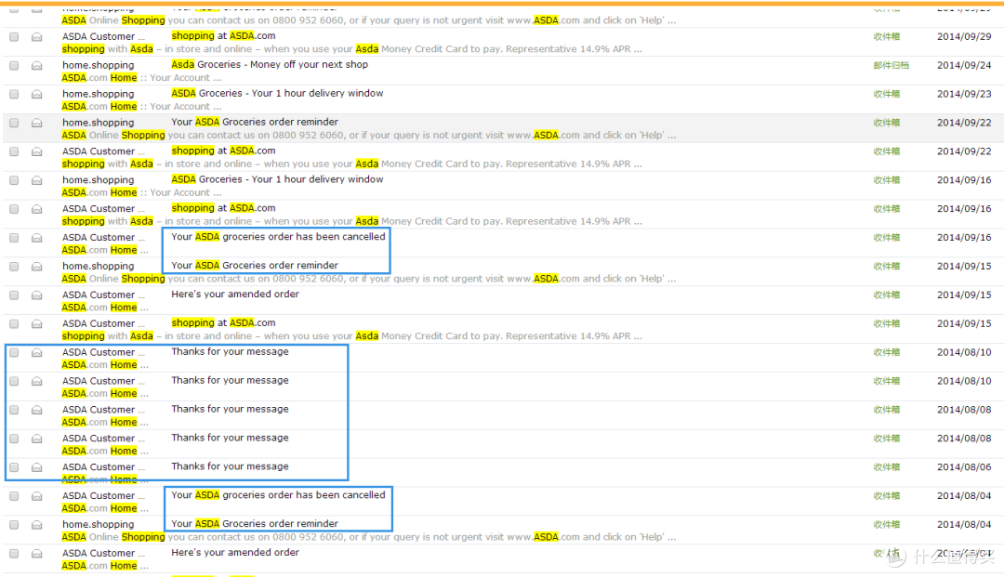Check the 2014/08/04 order has been cancelled email
This screenshot has height=577, width=1004.
14,496
